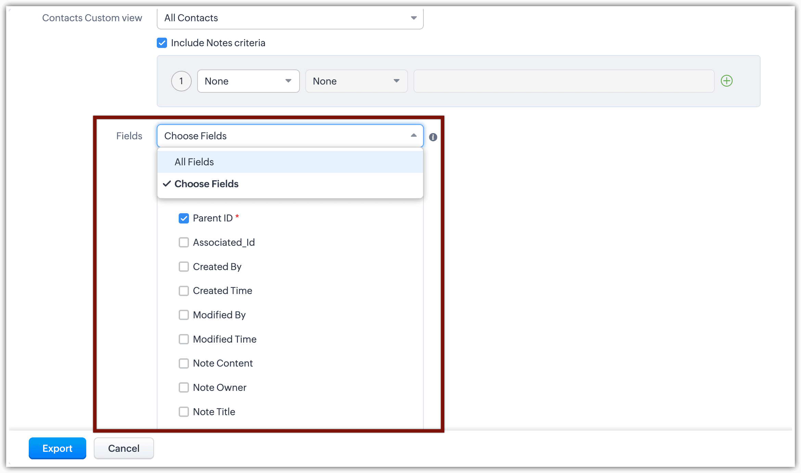Select the Note Owner checkbox
The width and height of the screenshot is (801, 473).
[184, 387]
